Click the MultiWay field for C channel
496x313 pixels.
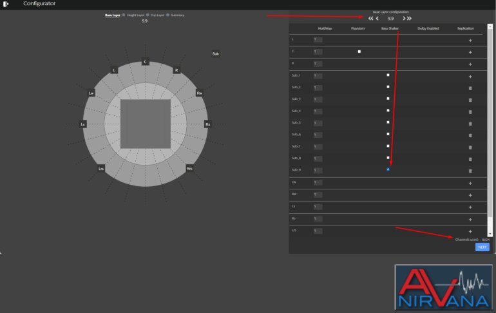point(318,52)
